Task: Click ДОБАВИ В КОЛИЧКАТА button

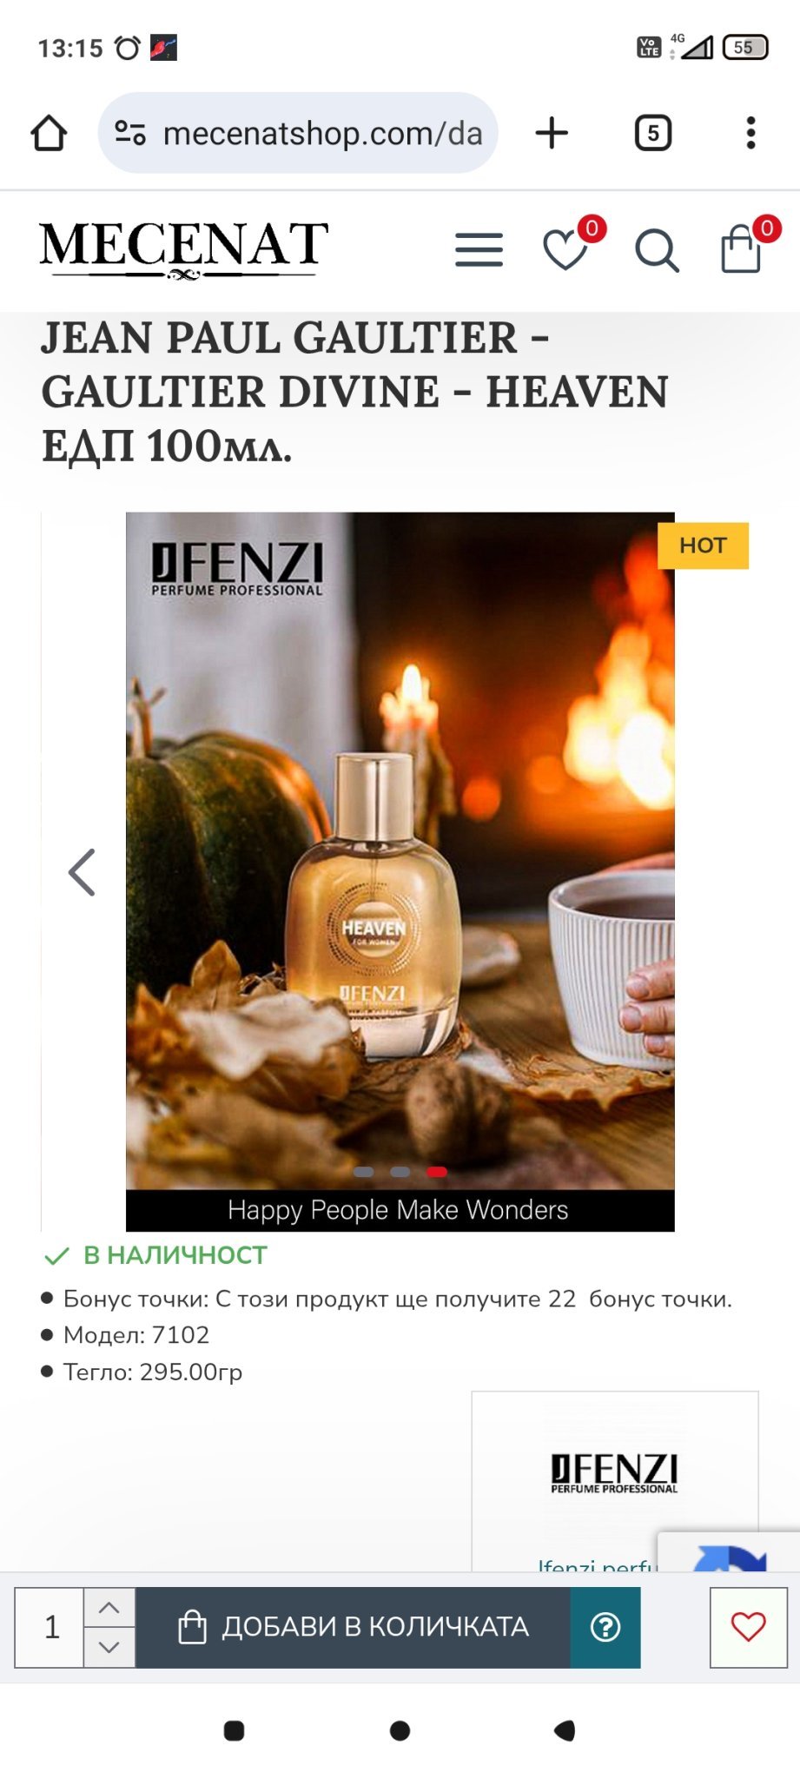Action: [353, 1627]
